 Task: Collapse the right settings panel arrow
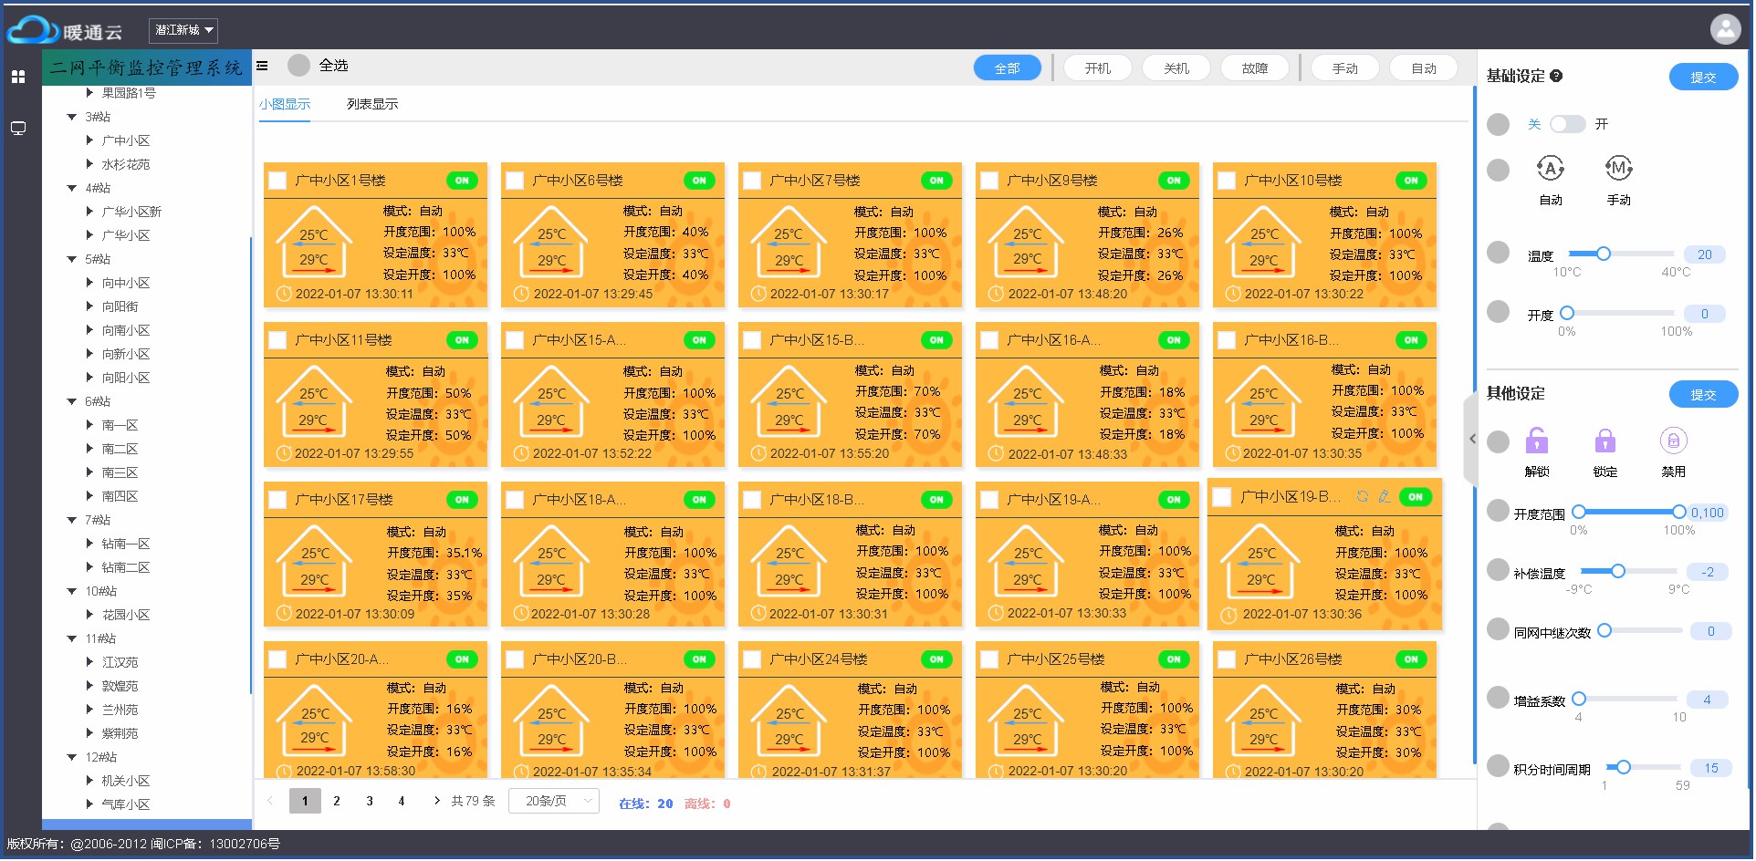tap(1472, 439)
